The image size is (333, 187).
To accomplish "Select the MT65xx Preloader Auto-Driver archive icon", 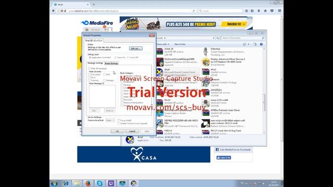I will pos(206,113).
